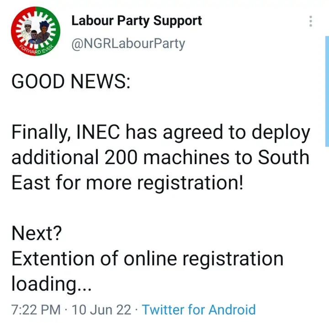Click the word INEC in the tweet
Screen dimensions: 329x323
coord(95,133)
